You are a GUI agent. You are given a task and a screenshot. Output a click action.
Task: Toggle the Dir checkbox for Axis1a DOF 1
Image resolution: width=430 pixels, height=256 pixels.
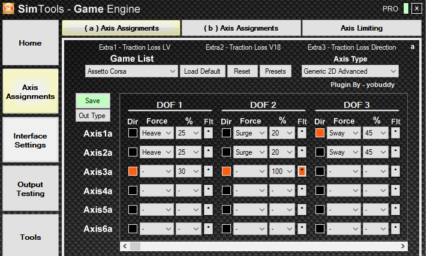point(133,133)
